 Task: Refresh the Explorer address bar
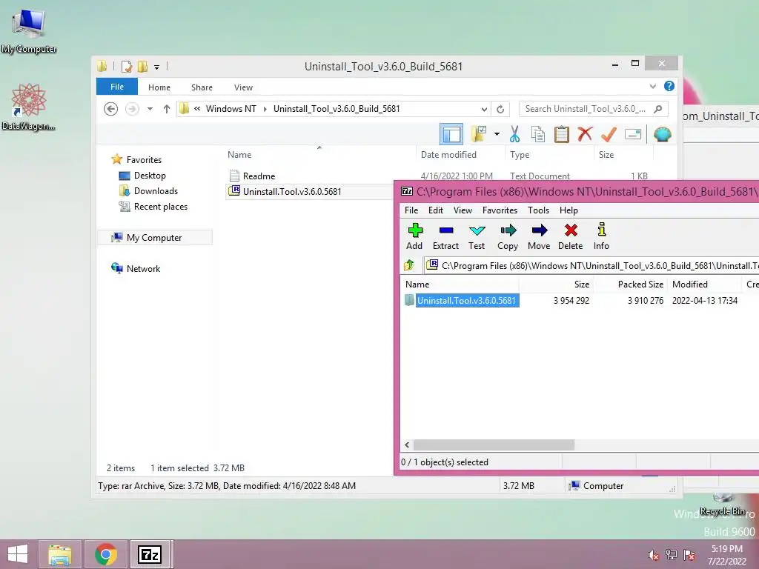click(x=500, y=109)
